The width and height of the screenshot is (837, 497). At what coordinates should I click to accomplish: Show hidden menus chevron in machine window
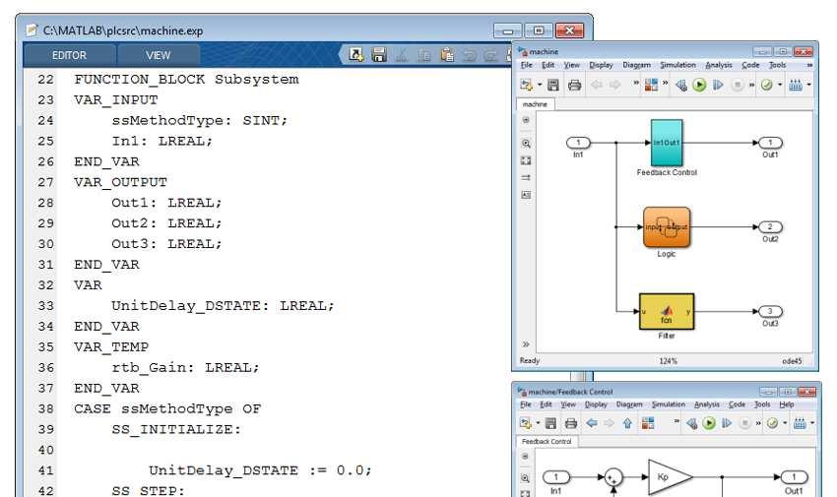(x=809, y=65)
